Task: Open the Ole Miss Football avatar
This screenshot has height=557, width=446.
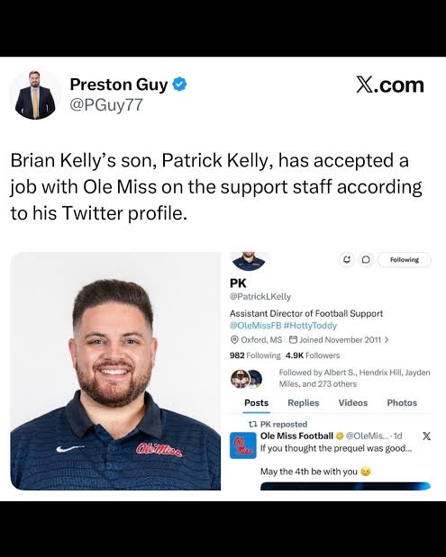Action: 243,445
